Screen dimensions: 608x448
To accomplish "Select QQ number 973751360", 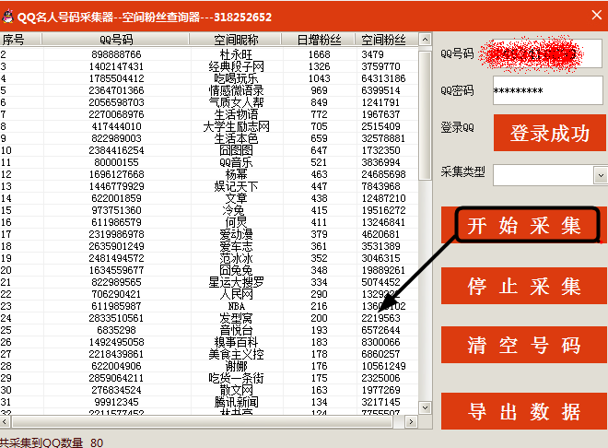I will (116, 210).
